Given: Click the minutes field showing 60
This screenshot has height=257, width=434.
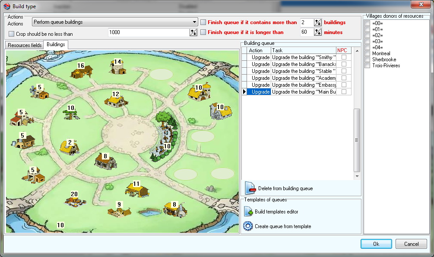Looking at the screenshot, I should pyautogui.click(x=307, y=32).
